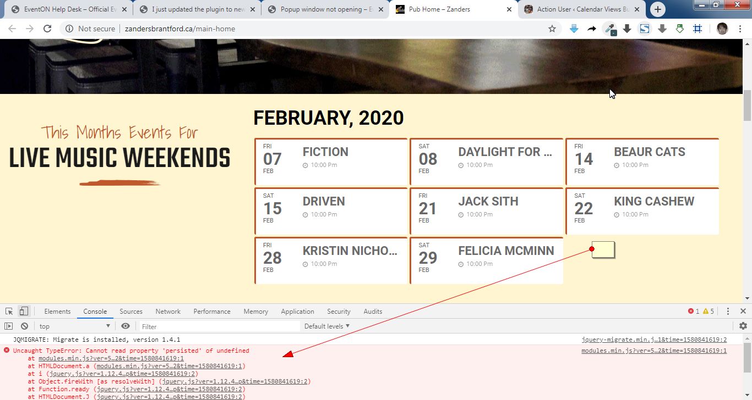Show the console sidebar panel
This screenshot has width=752, height=400.
[9, 326]
